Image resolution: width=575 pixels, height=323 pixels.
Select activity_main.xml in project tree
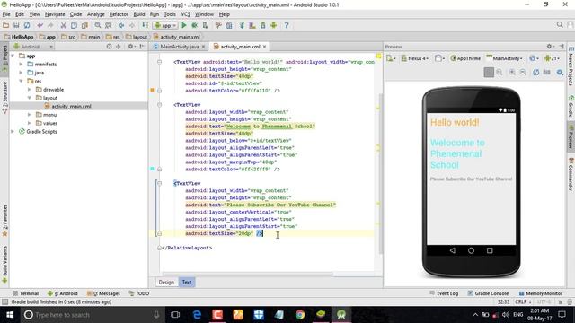(x=71, y=106)
